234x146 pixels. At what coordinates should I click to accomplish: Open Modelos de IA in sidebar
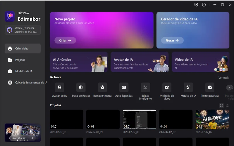(23, 71)
